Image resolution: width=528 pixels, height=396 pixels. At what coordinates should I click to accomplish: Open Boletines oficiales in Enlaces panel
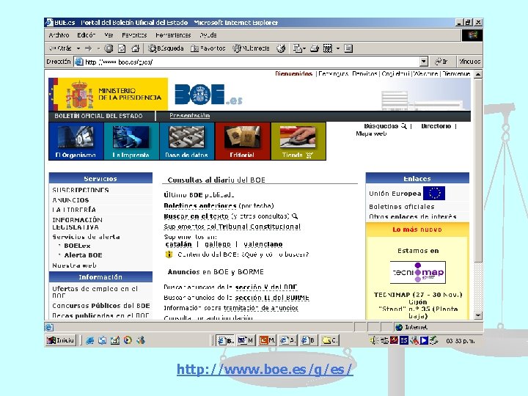click(x=401, y=207)
